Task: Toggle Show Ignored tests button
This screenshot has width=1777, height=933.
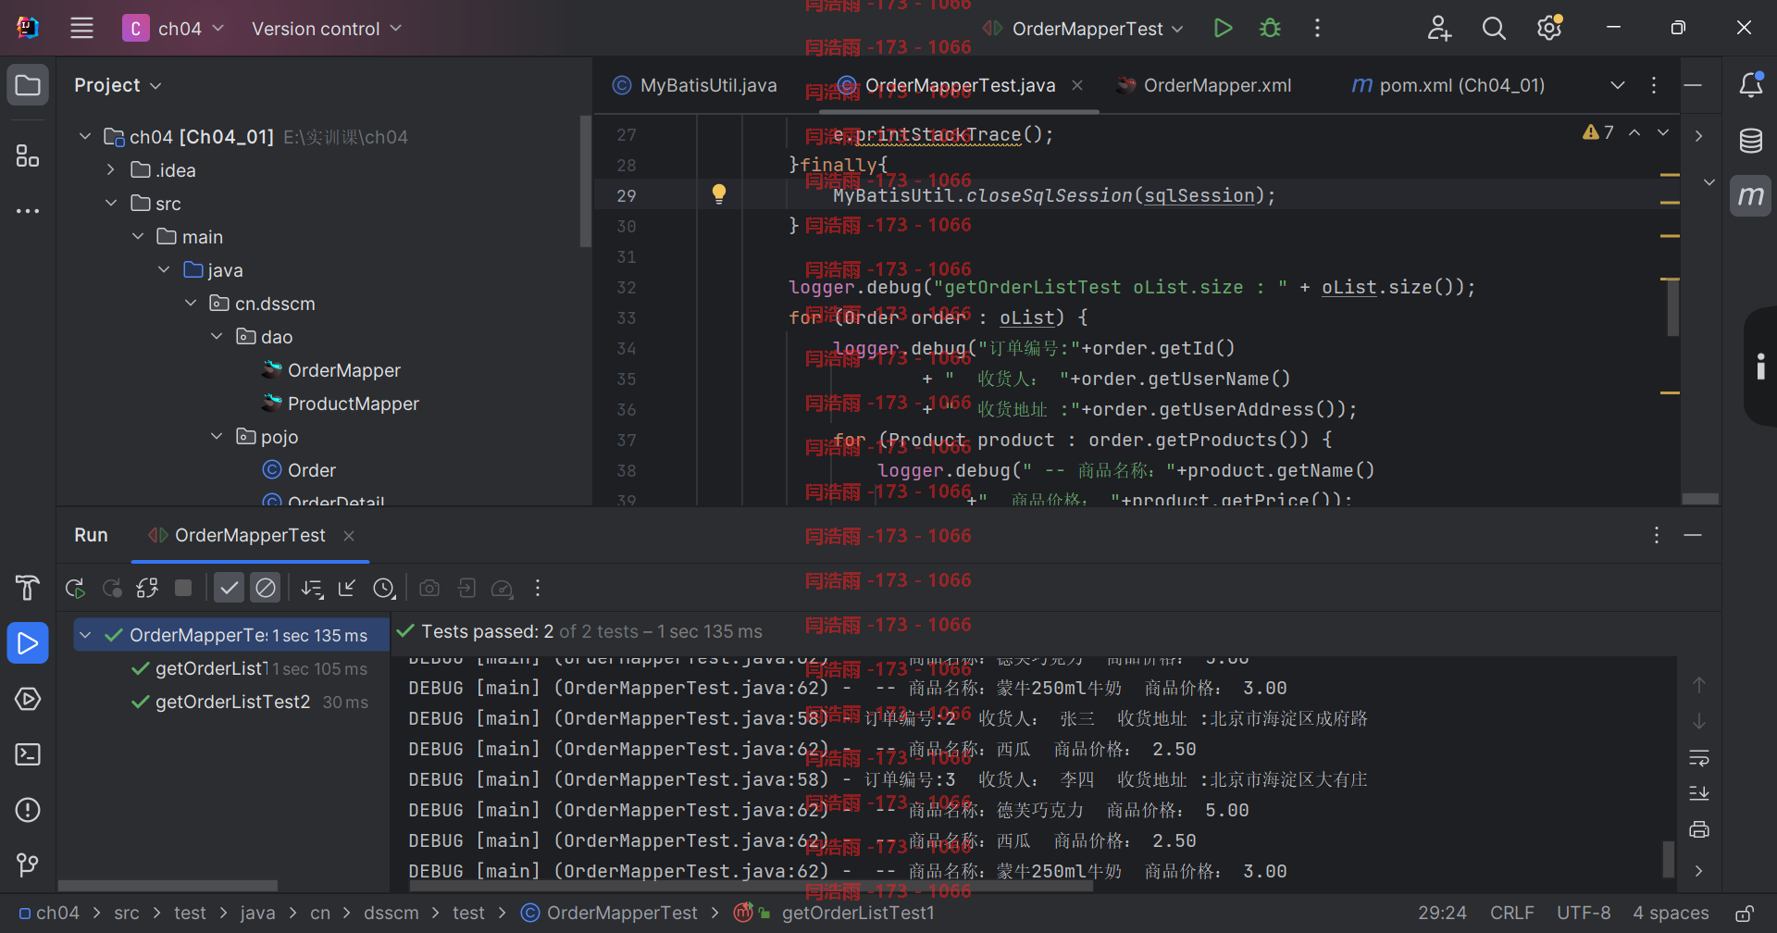Action: pos(266,588)
